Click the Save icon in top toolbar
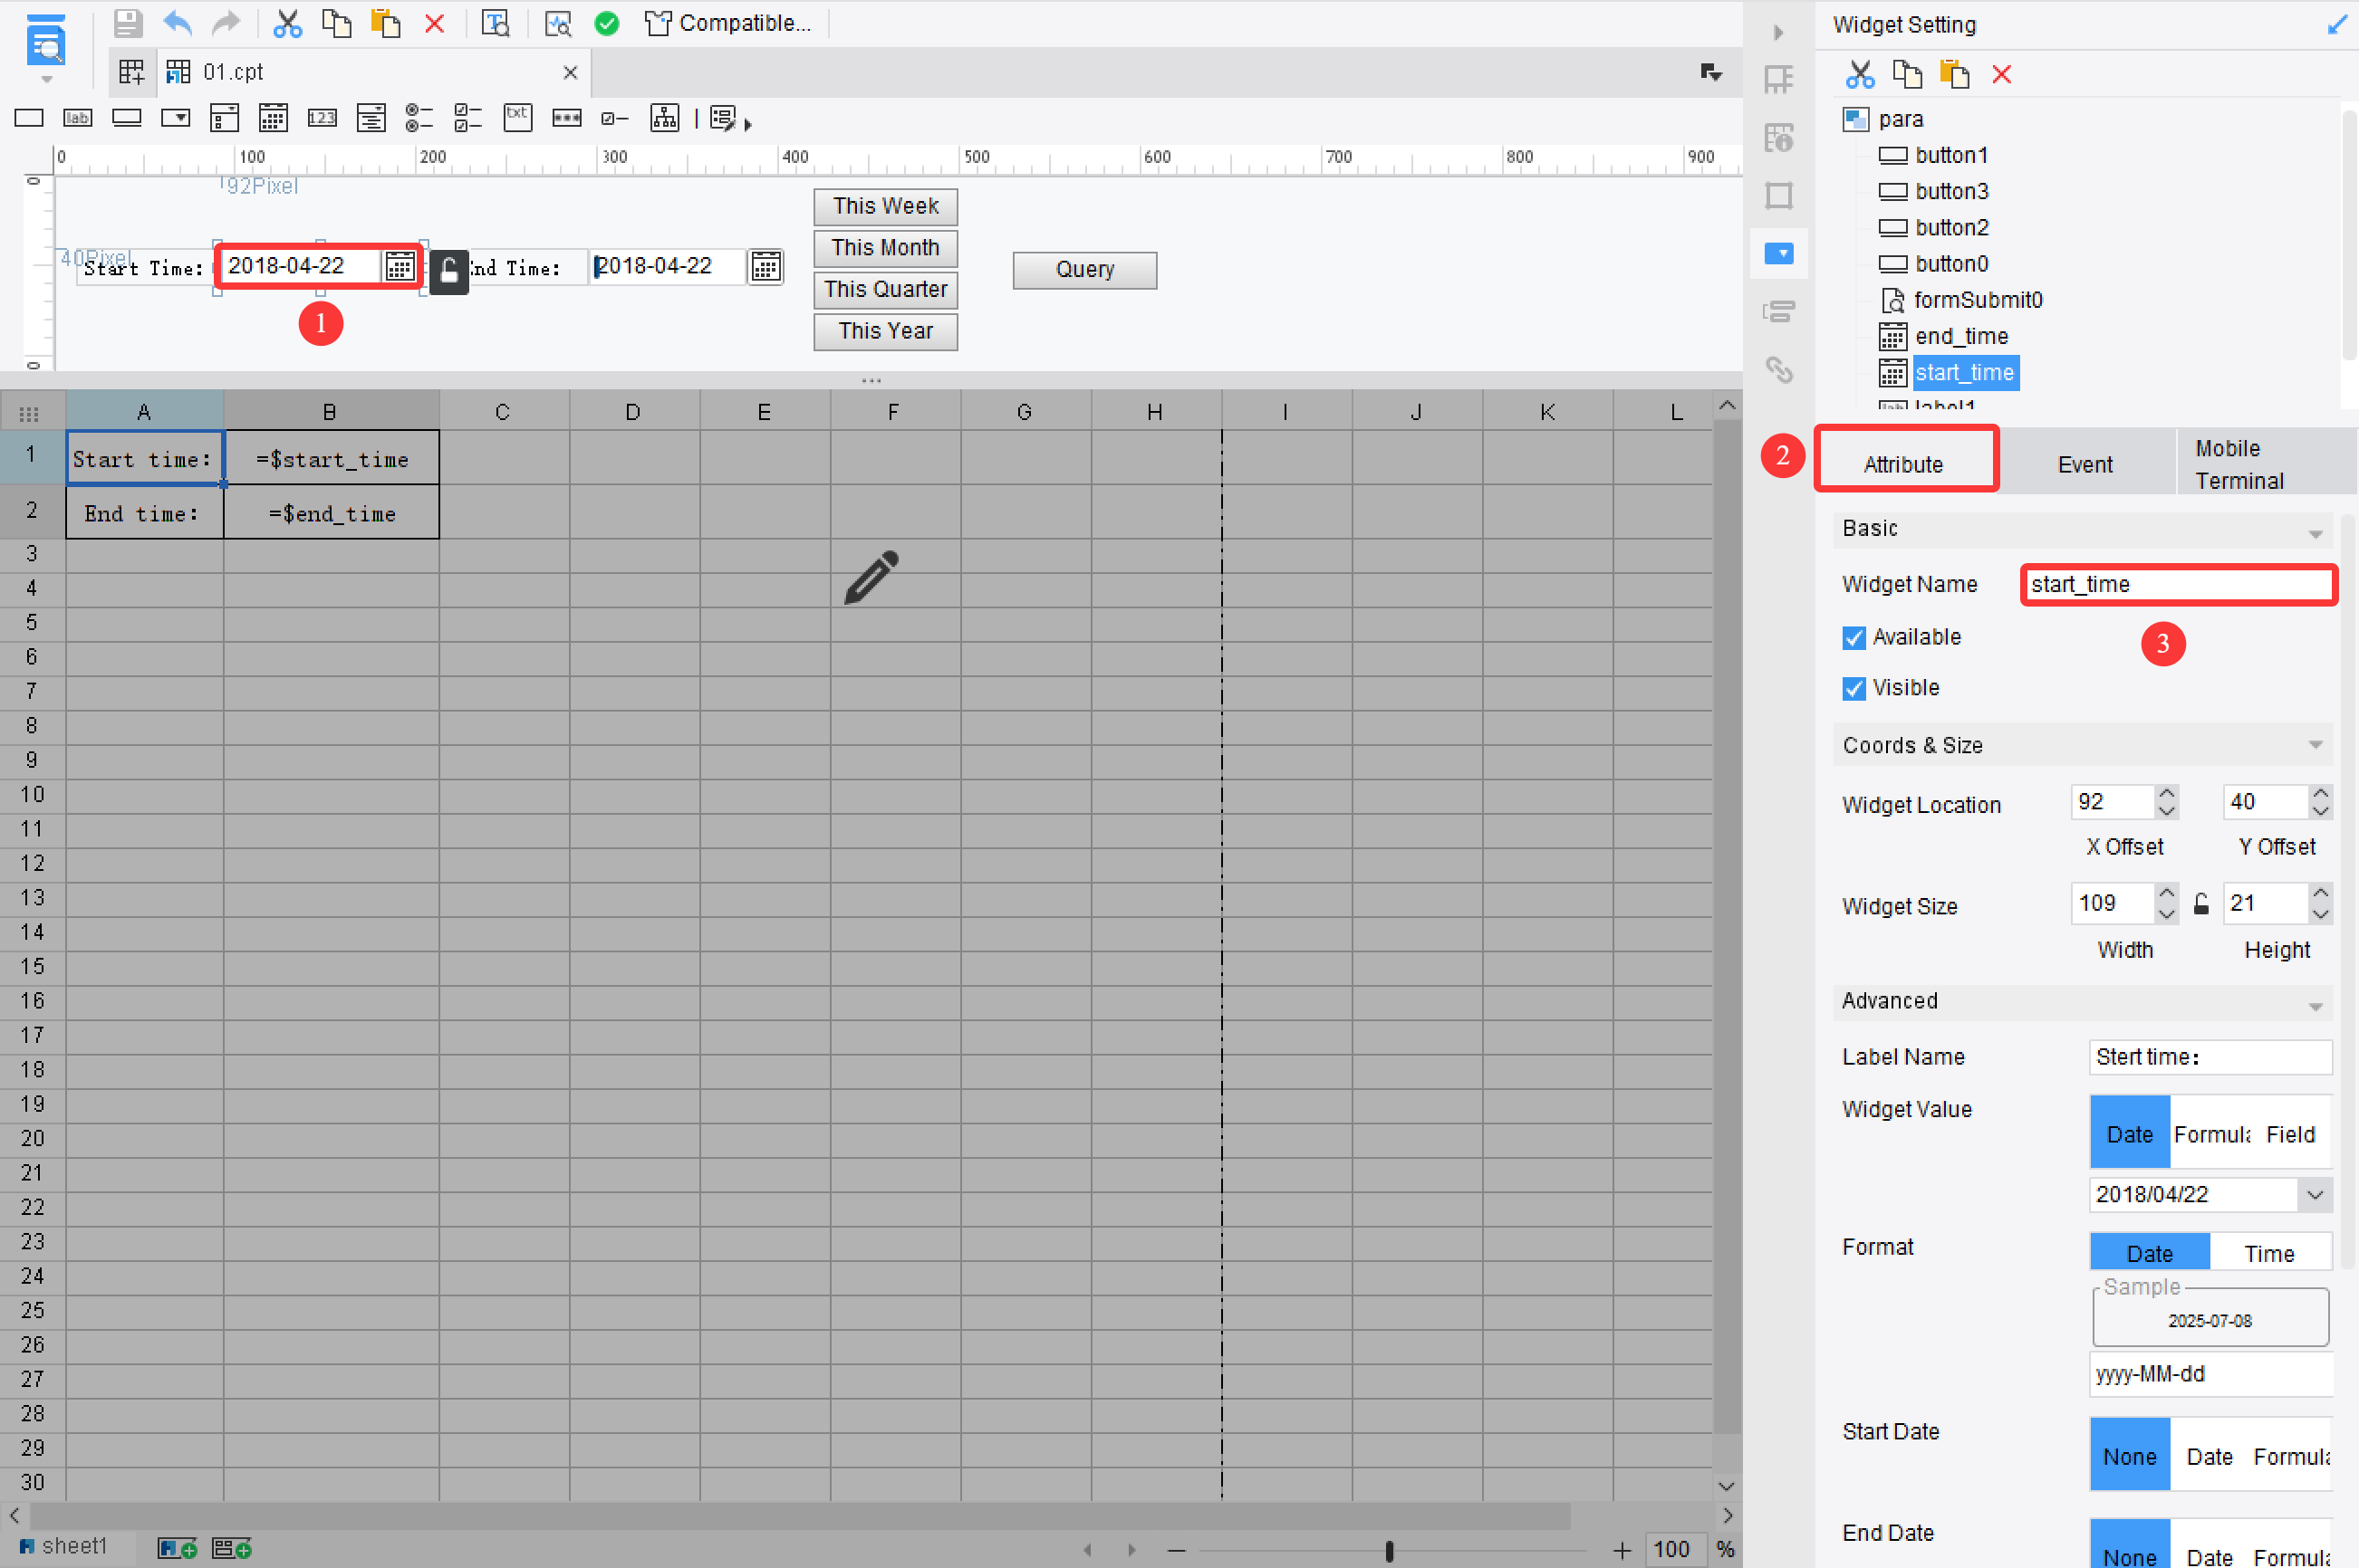Screen dimensions: 2359x1568 [128, 23]
